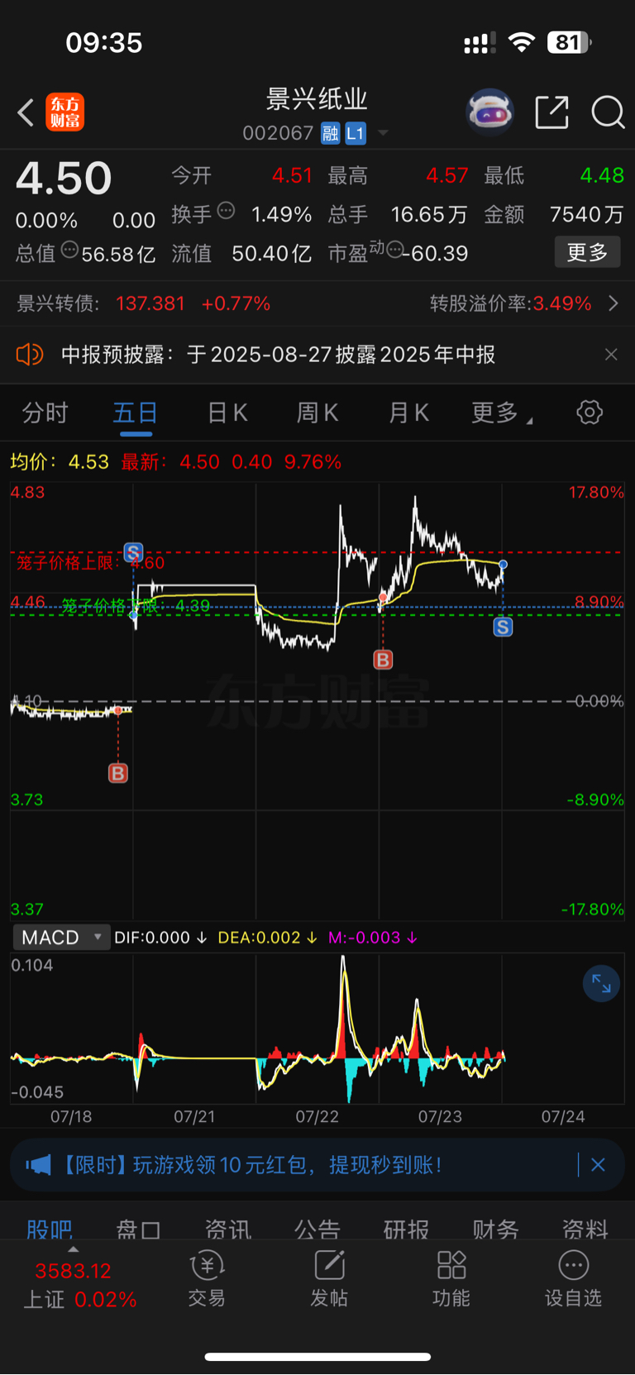Tap the Wi-Fi status icon
Viewport: 635px width, 1375px height.
(x=521, y=42)
